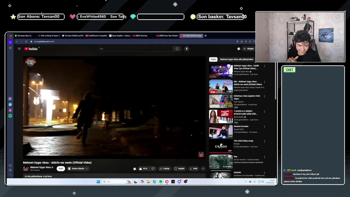Open Opera from the Windows taskbar
This screenshot has height=197, width=350.
tap(167, 182)
